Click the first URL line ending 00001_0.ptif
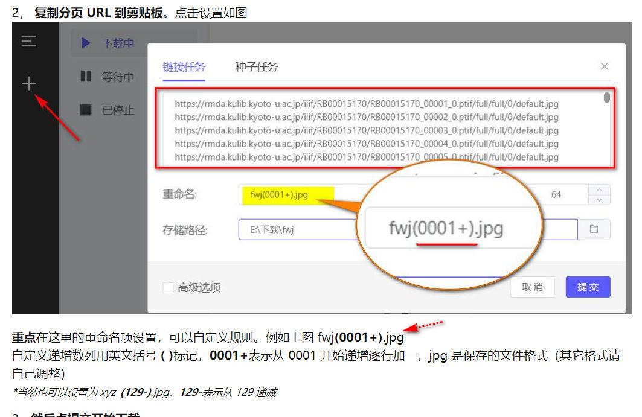The height and width of the screenshot is (417, 642). click(366, 104)
